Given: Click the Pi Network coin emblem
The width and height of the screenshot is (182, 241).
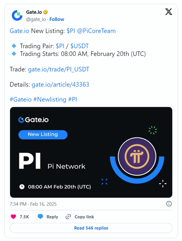Looking at the screenshot, I should point(137,157).
